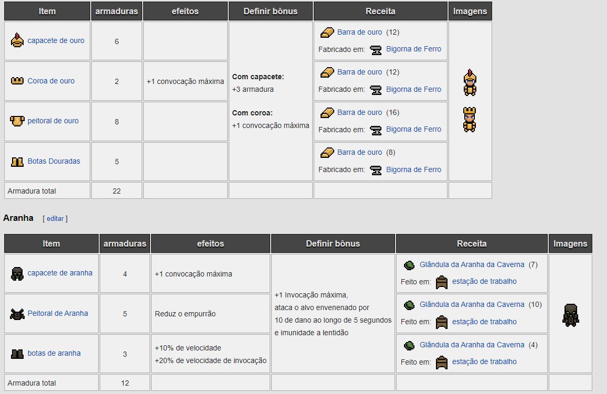Click the spider armor character image
The image size is (607, 394).
[x=570, y=314]
